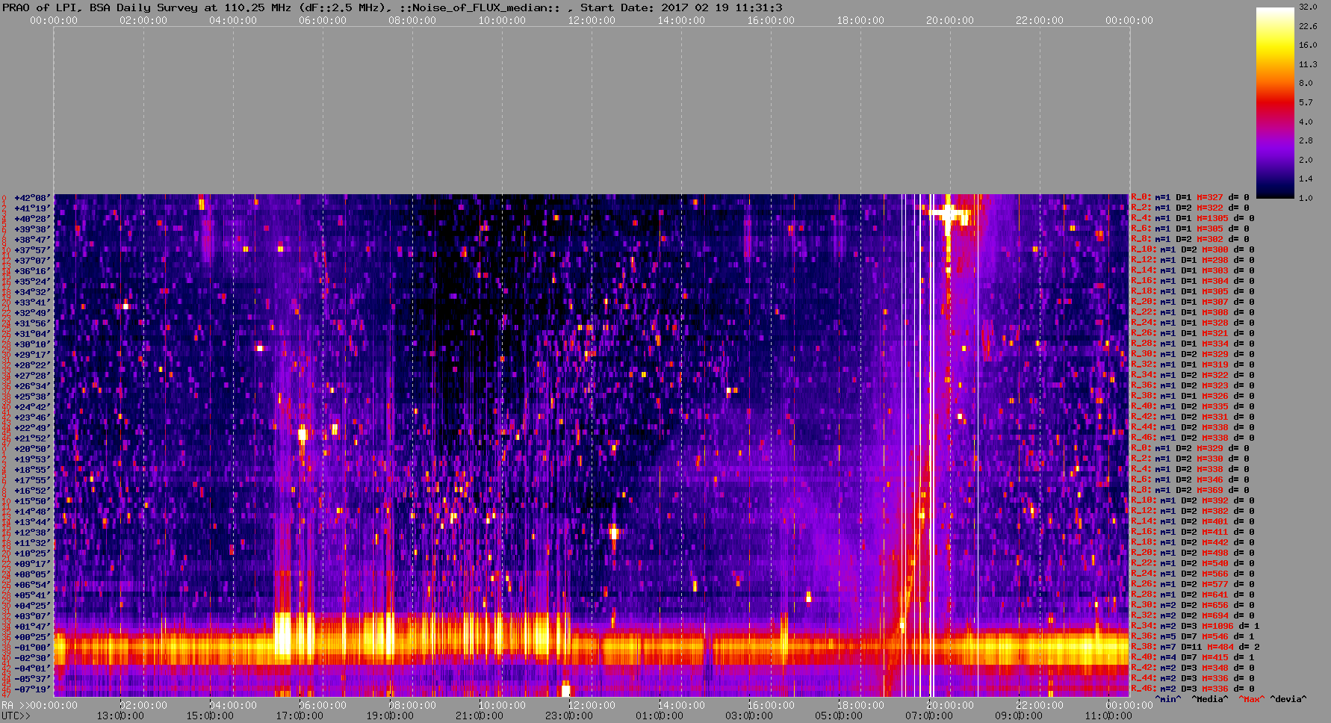The image size is (1331, 723).
Task: Click declination label '+13°44''
Action: [32, 522]
